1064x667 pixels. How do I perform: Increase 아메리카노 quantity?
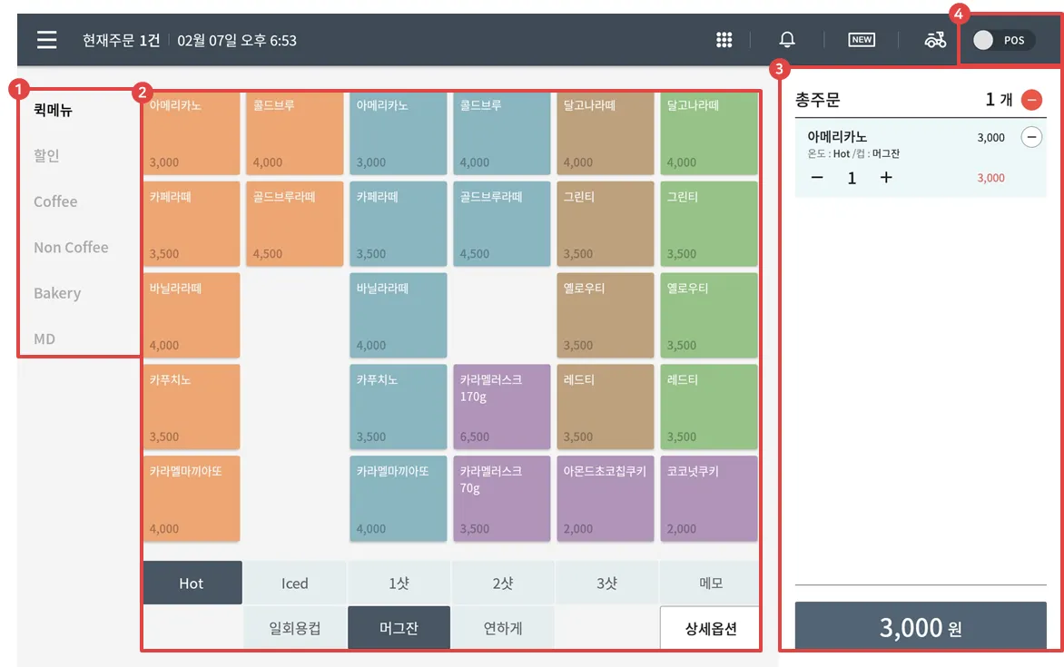pyautogui.click(x=886, y=178)
